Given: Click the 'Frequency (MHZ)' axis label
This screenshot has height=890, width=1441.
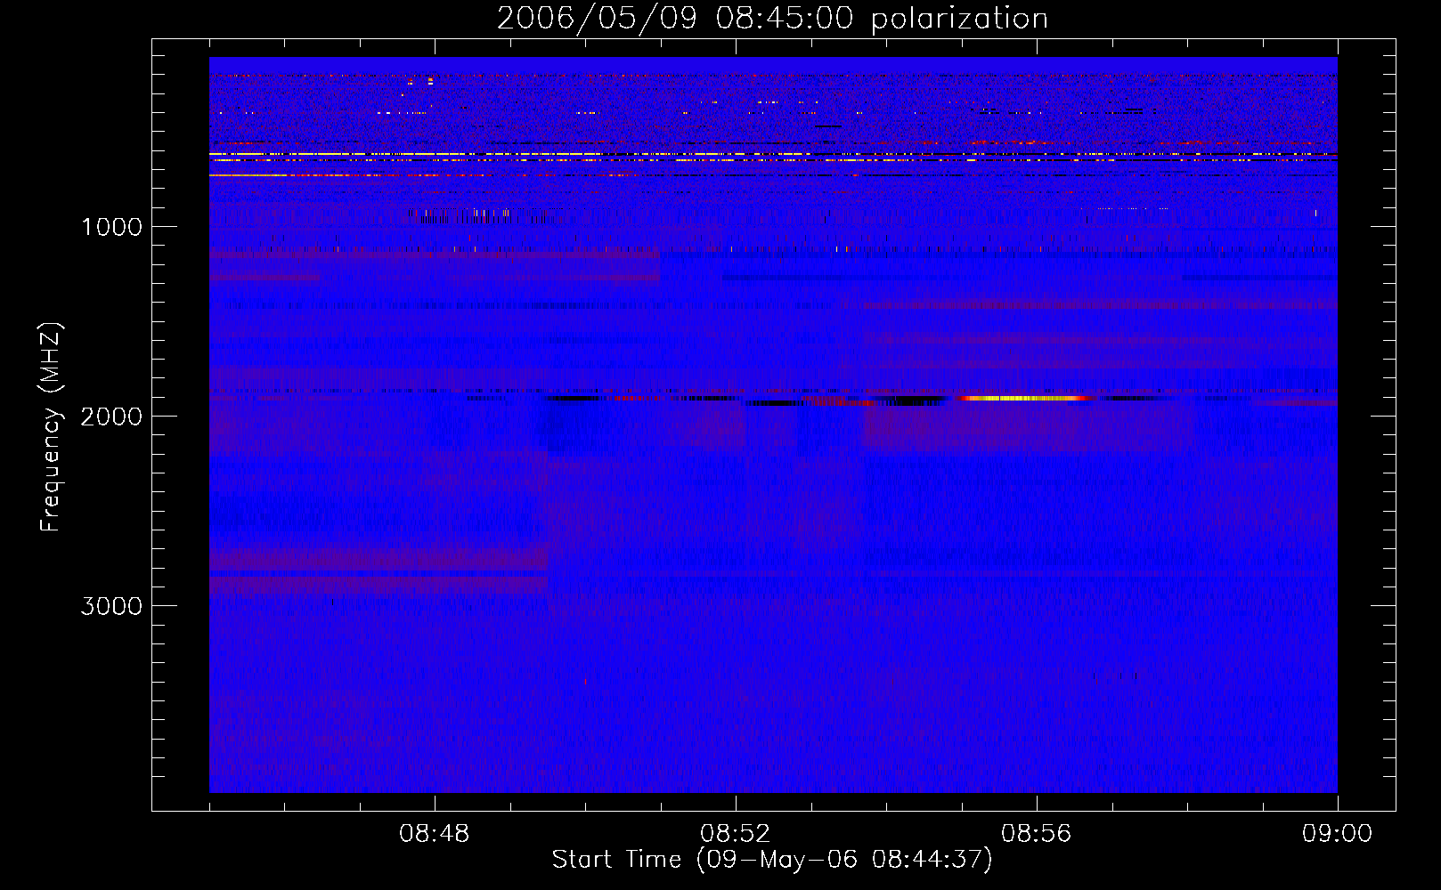Looking at the screenshot, I should point(52,427).
